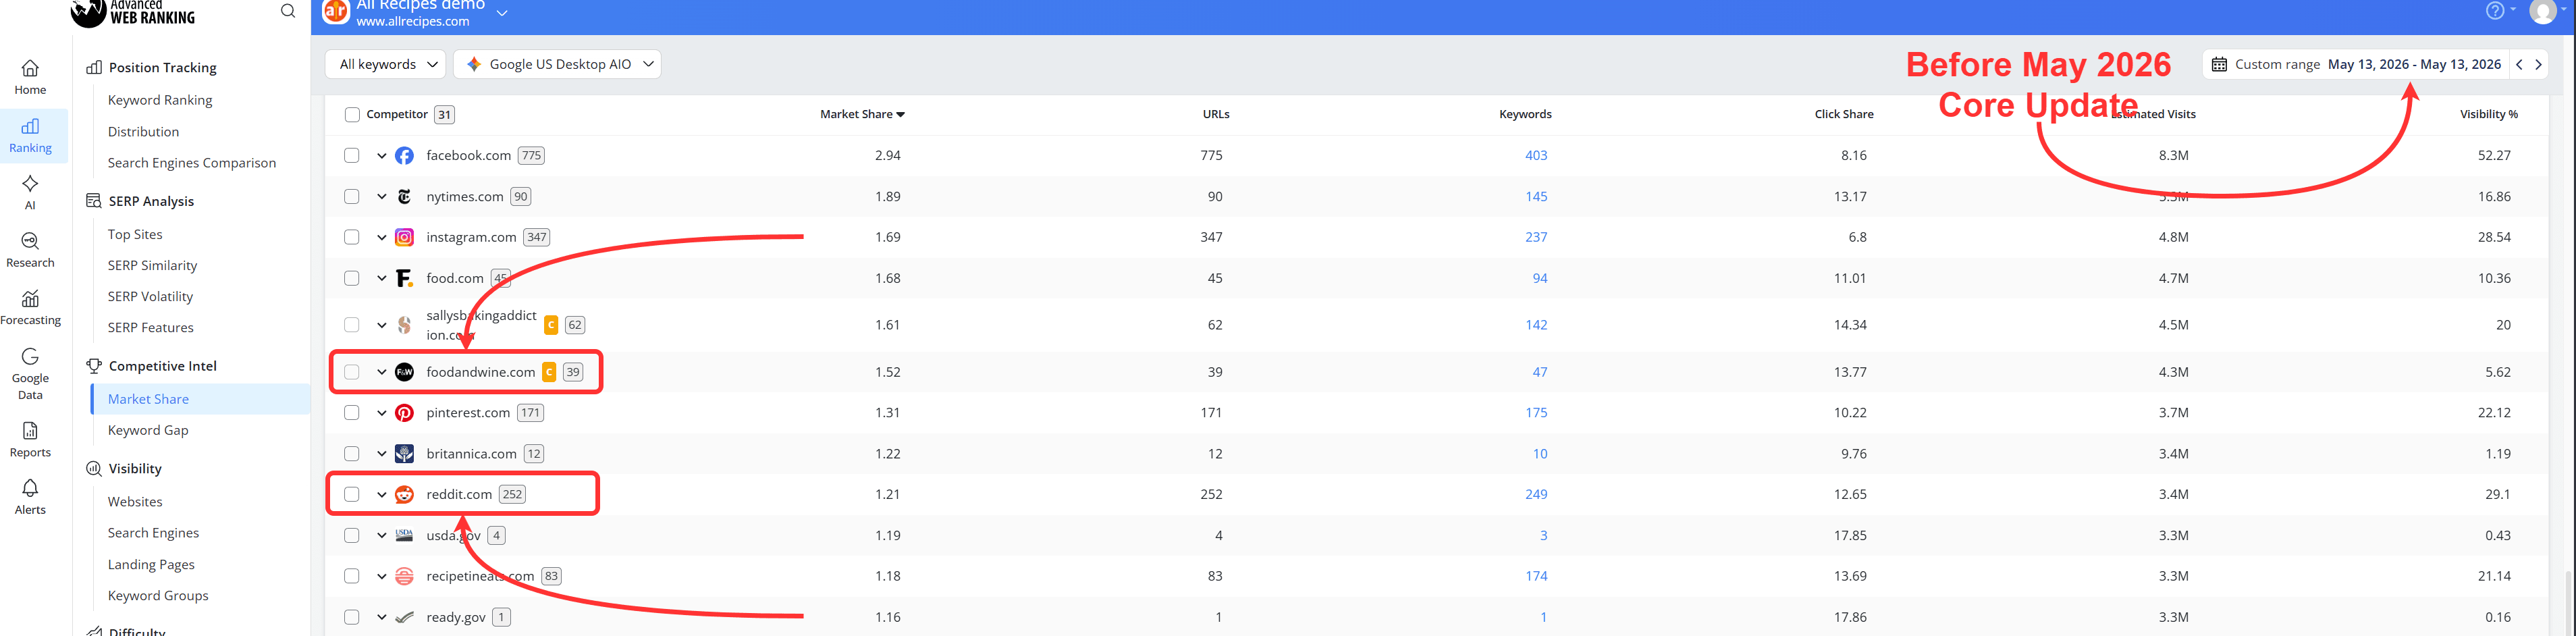Viewport: 2576px width, 636px height.
Task: Expand the ready.gov row
Action: (381, 617)
